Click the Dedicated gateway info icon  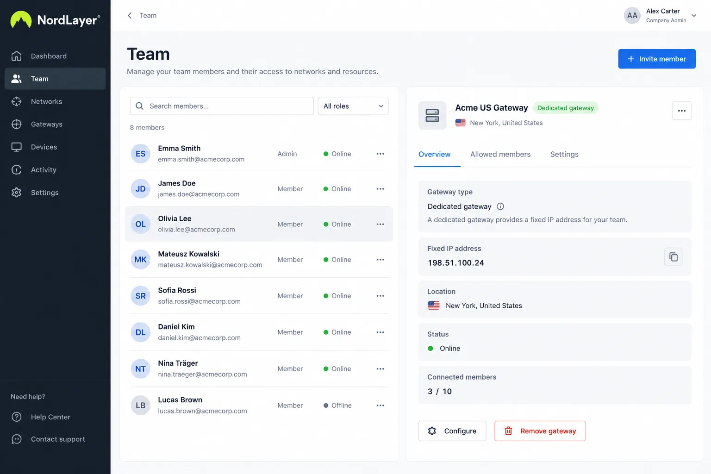coord(500,206)
